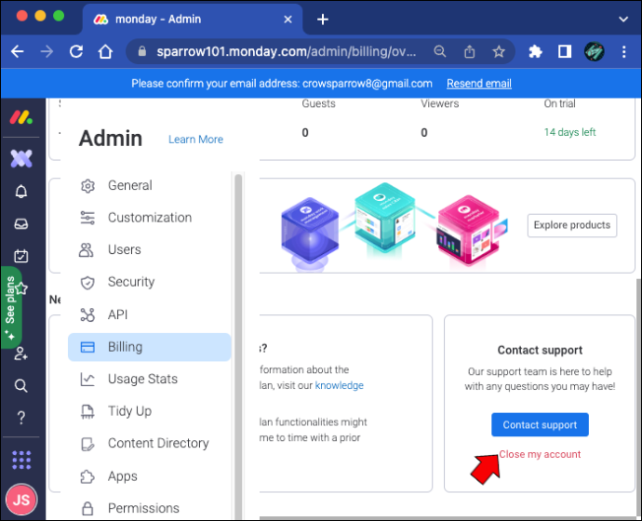Click the API nodes icon
Viewport: 642px width, 521px height.
(x=87, y=314)
